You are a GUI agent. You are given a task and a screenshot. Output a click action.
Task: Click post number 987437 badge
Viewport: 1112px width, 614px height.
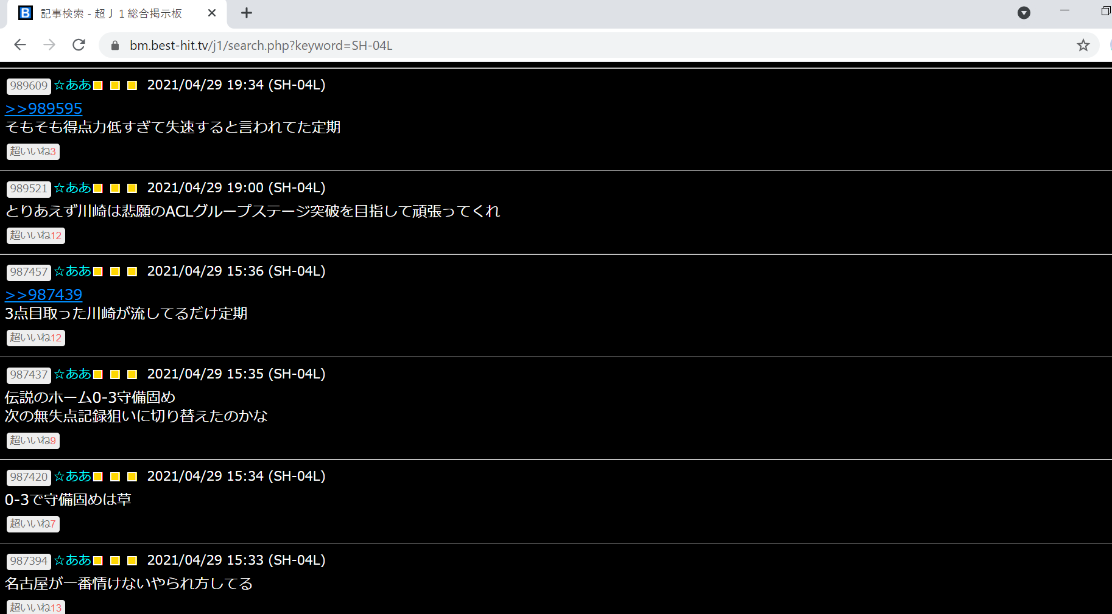[x=29, y=375]
